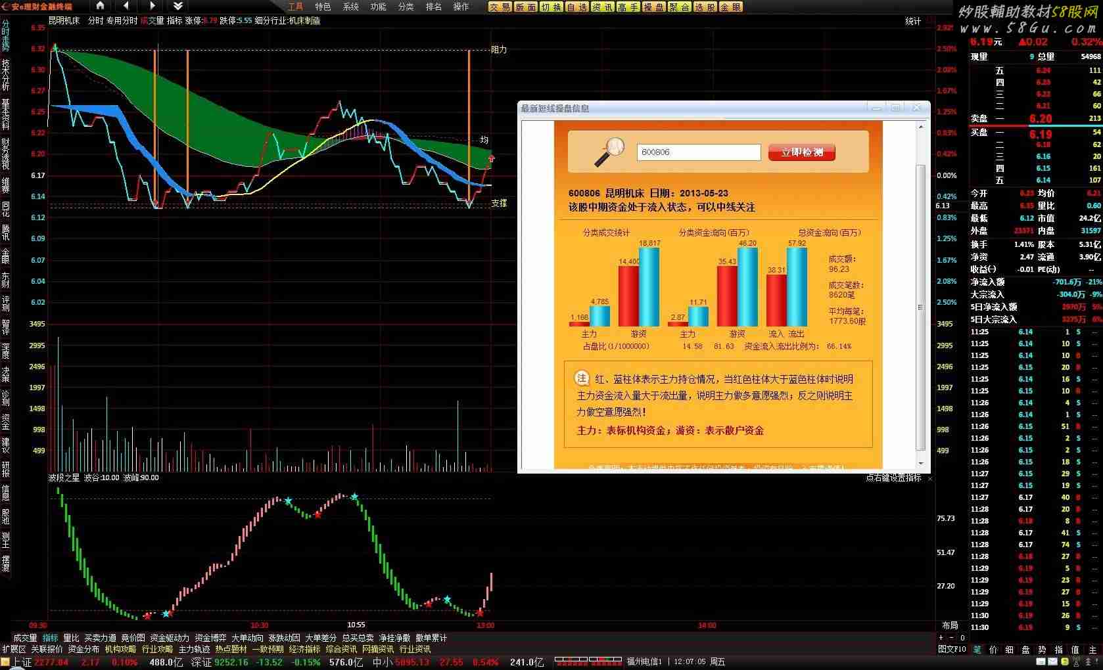Select the 资金驱动力 indicator tab
The image size is (1103, 670).
pos(170,638)
